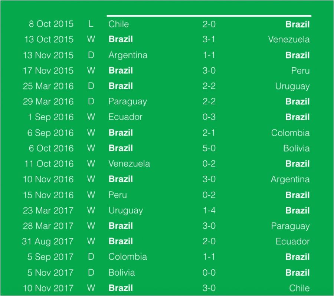Select the 10 Nov 2017 match date
Image resolution: width=334 pixels, height=296 pixels.
48,288
